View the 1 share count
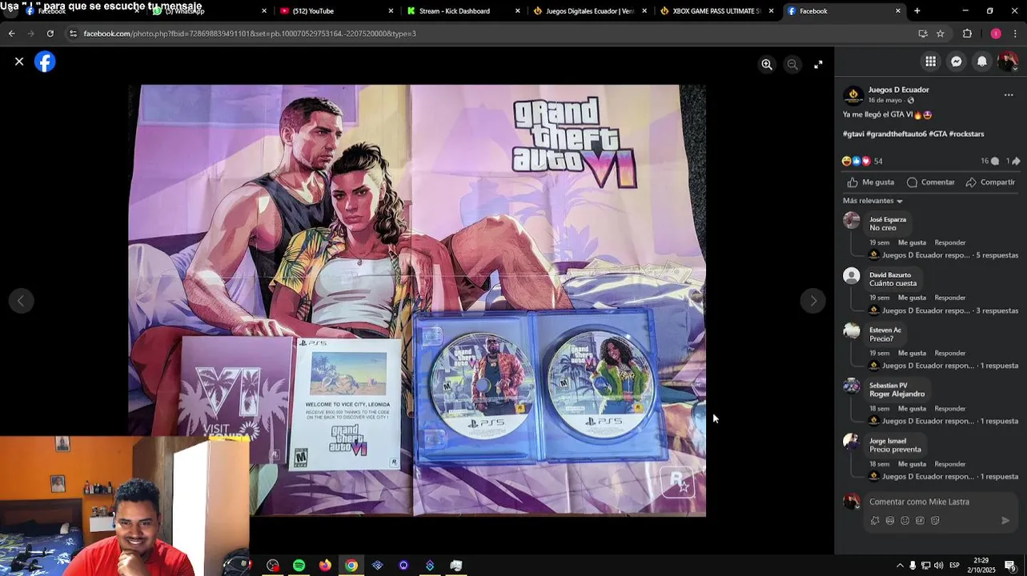The image size is (1027, 576). [1013, 161]
